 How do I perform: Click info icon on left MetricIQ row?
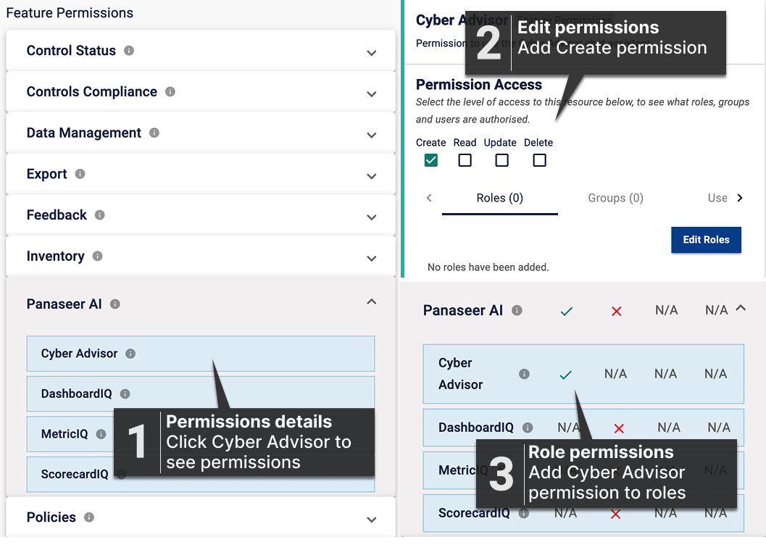[101, 434]
